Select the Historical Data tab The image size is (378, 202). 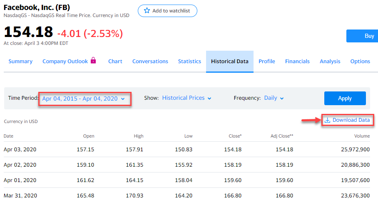[x=230, y=62]
